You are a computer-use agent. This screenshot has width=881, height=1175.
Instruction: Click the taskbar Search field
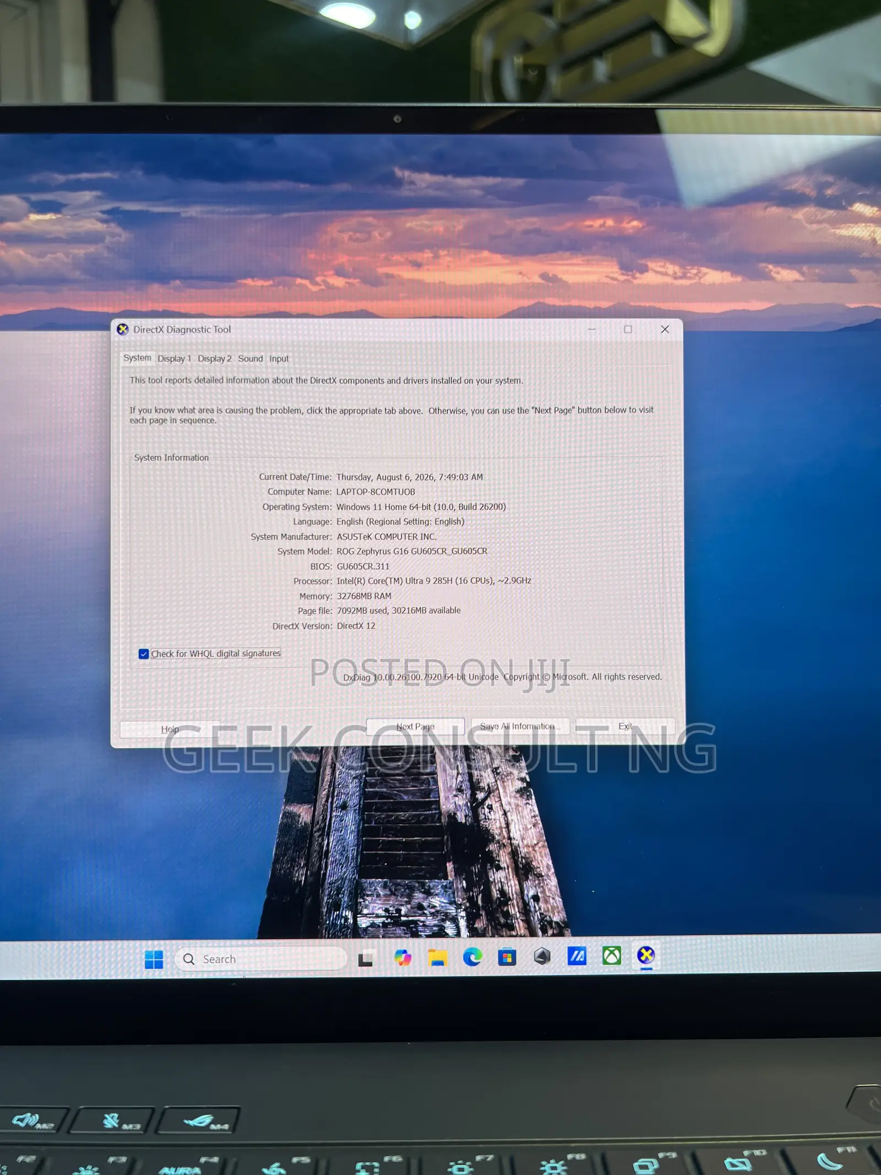point(261,959)
